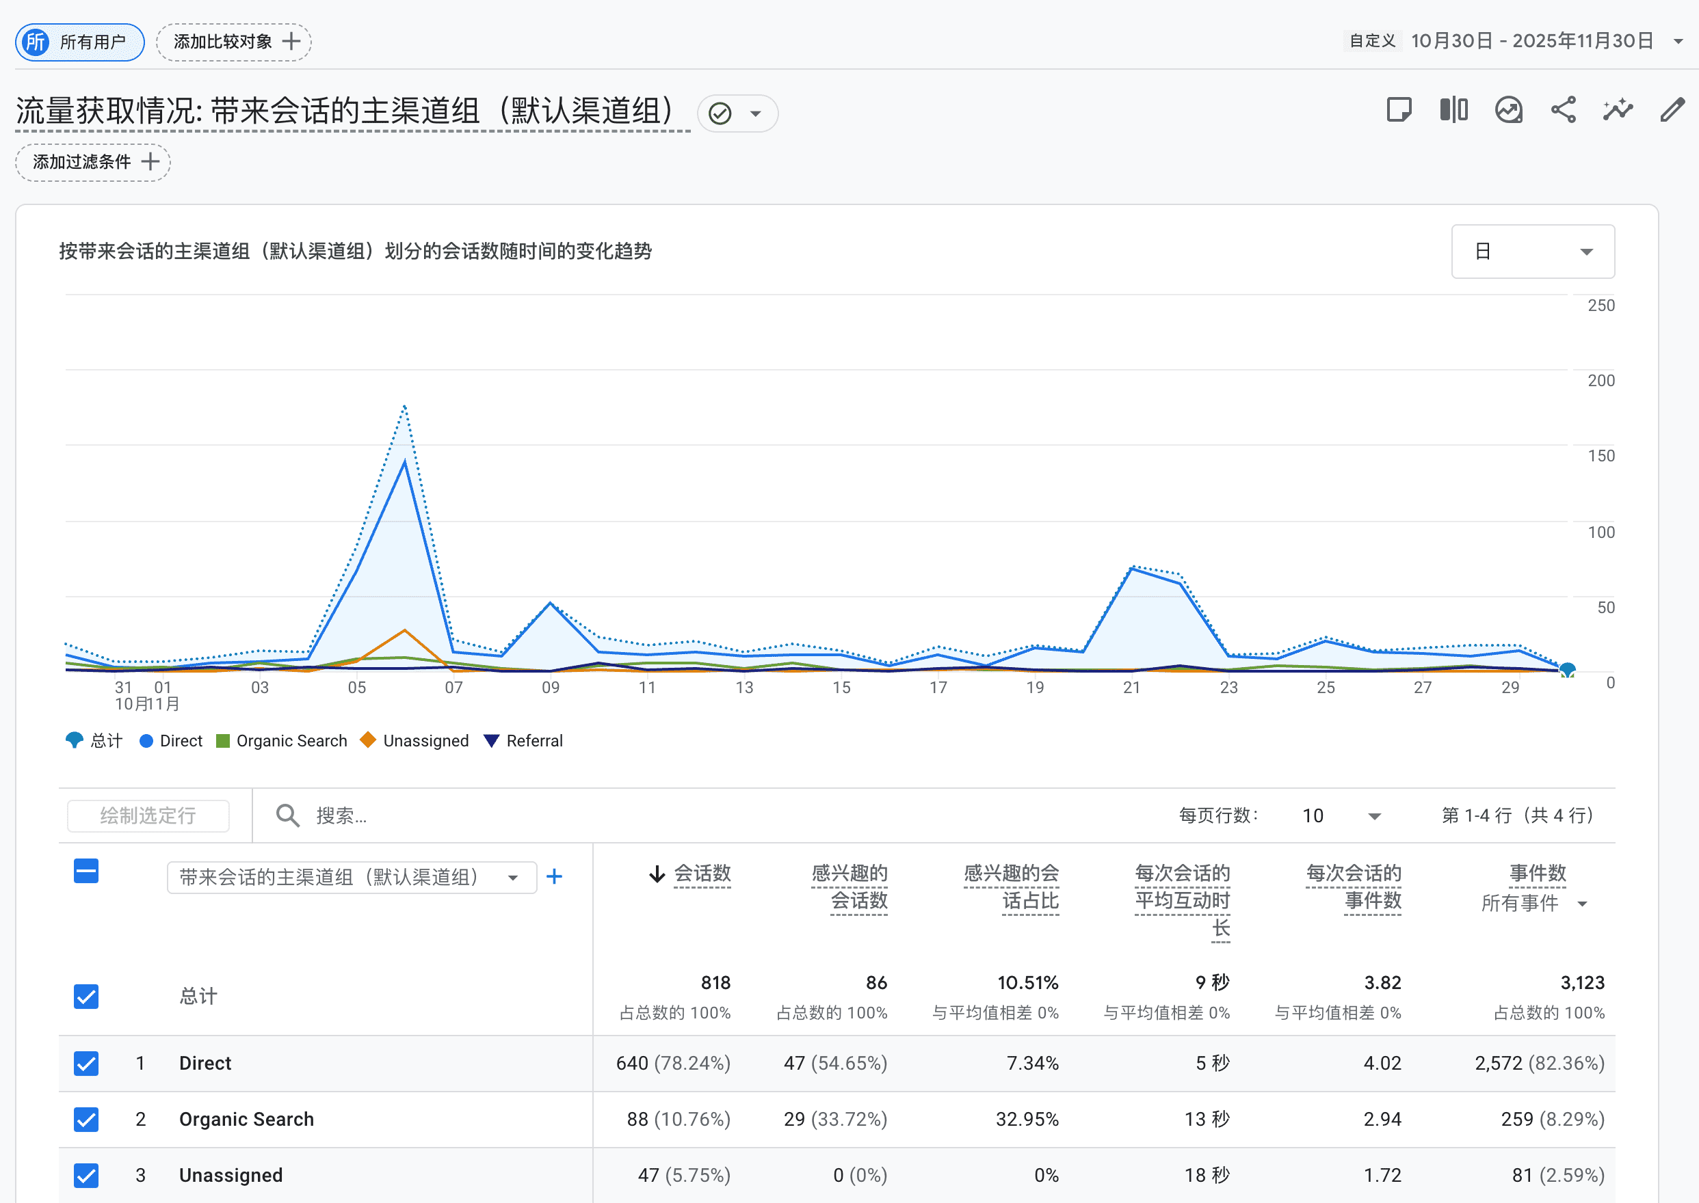Toggle the select-all checkbox in table header
The height and width of the screenshot is (1203, 1699).
pyautogui.click(x=86, y=872)
